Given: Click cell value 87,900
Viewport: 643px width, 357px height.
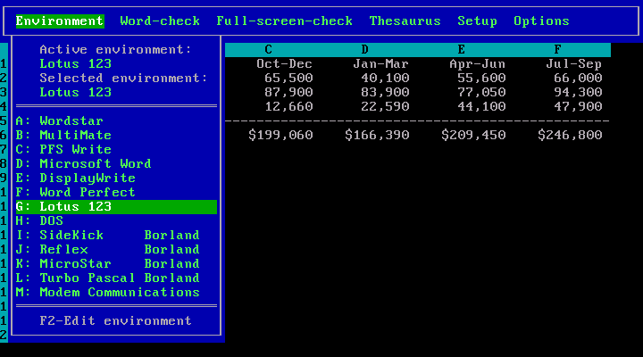Looking at the screenshot, I should (288, 93).
